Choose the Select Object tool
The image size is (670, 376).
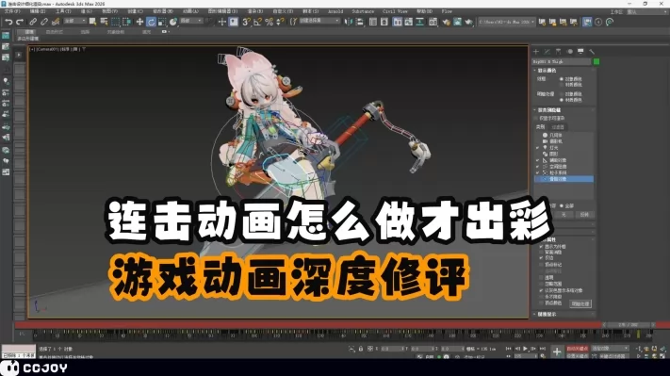click(x=92, y=22)
